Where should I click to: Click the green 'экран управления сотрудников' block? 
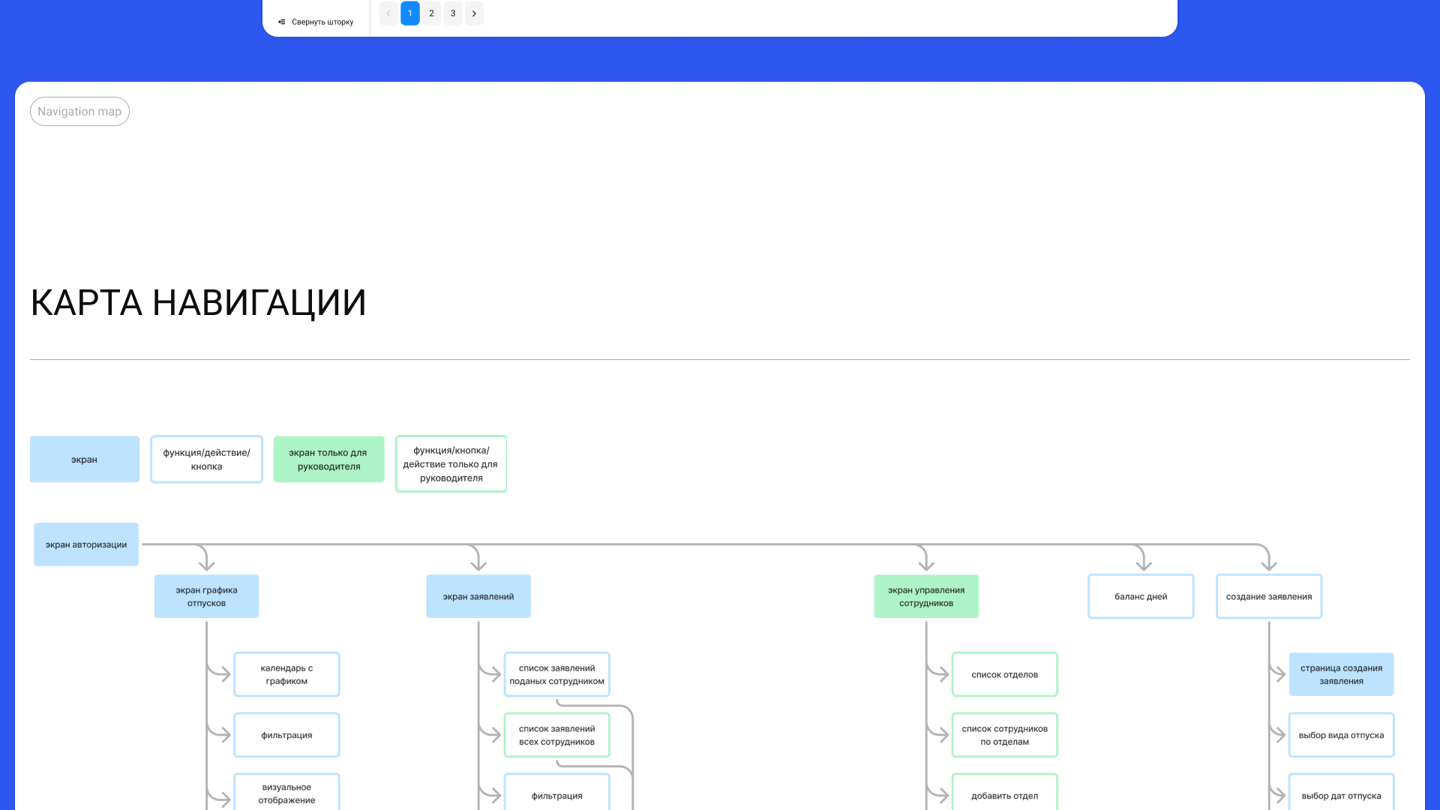click(x=926, y=596)
